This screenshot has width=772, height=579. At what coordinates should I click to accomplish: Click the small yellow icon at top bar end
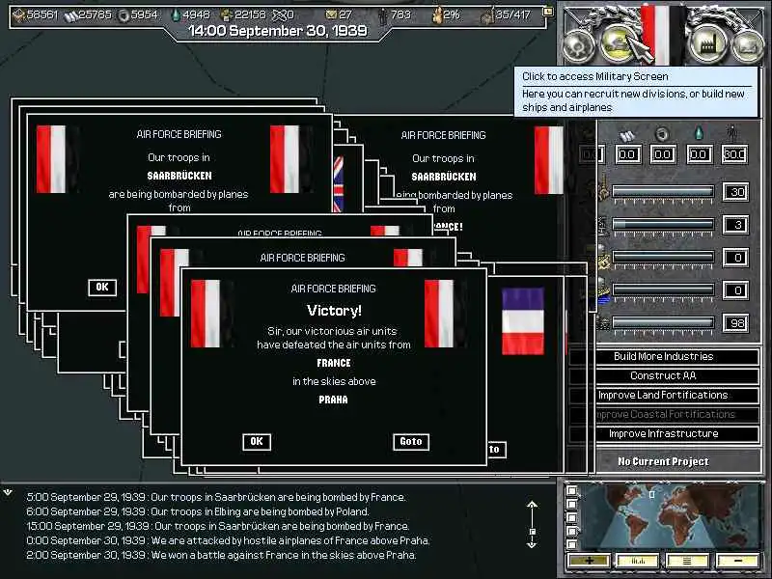click(x=547, y=11)
